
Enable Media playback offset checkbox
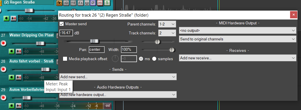(65, 59)
